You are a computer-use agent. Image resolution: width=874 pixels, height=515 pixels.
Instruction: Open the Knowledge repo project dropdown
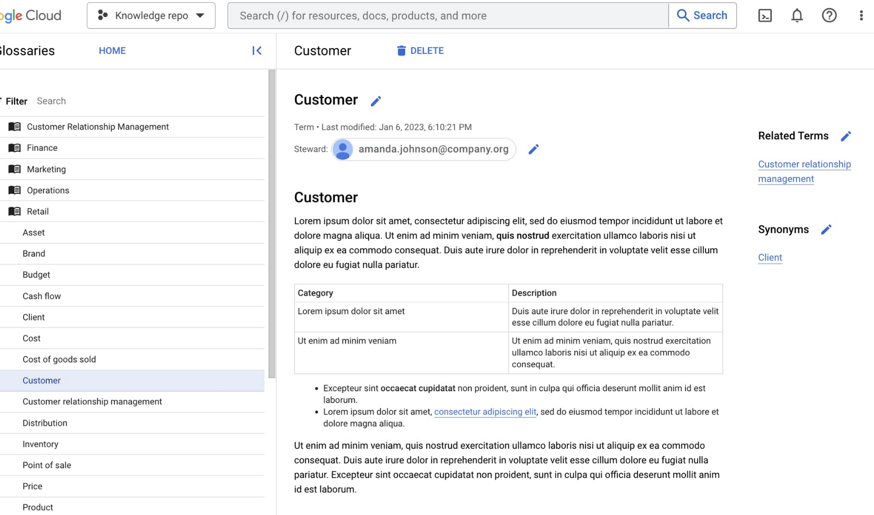[151, 16]
